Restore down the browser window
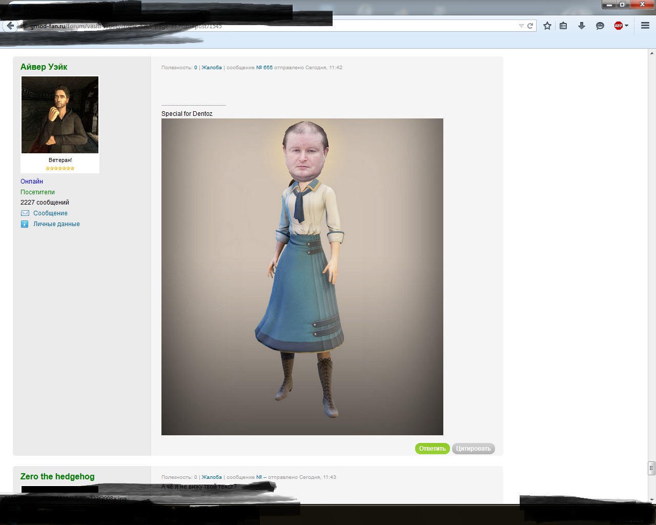The height and width of the screenshot is (525, 656). click(x=622, y=5)
